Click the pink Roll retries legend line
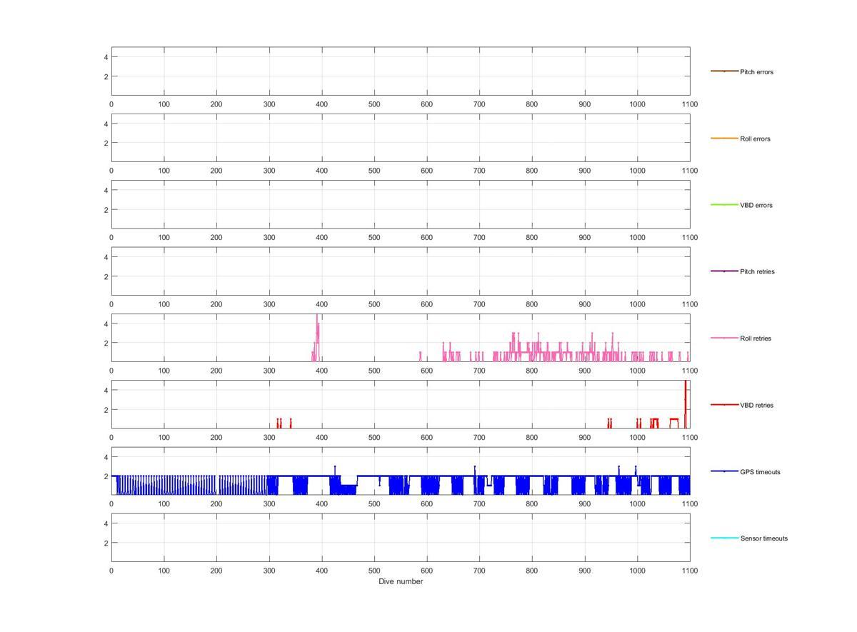This screenshot has width=857, height=632. tap(724, 338)
